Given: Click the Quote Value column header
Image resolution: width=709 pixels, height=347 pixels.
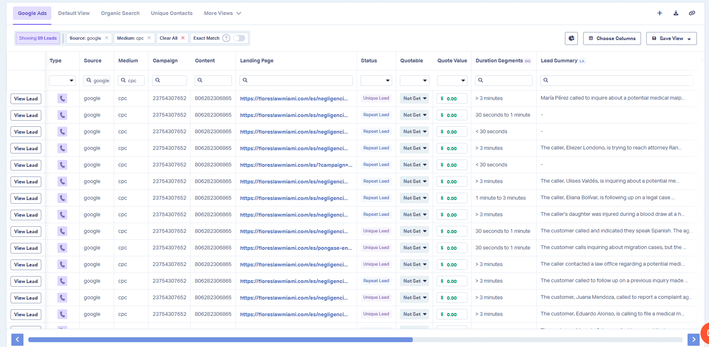Looking at the screenshot, I should 452,61.
